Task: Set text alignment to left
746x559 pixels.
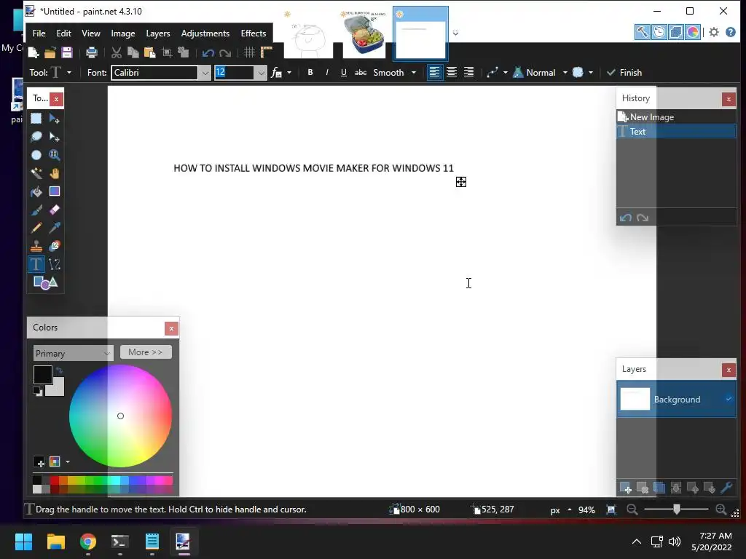Action: pos(434,72)
